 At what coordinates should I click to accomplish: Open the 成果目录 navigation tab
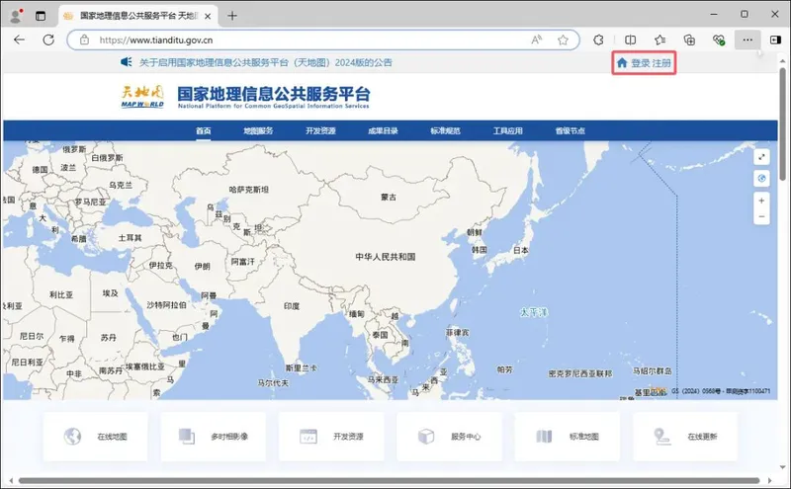(x=383, y=130)
